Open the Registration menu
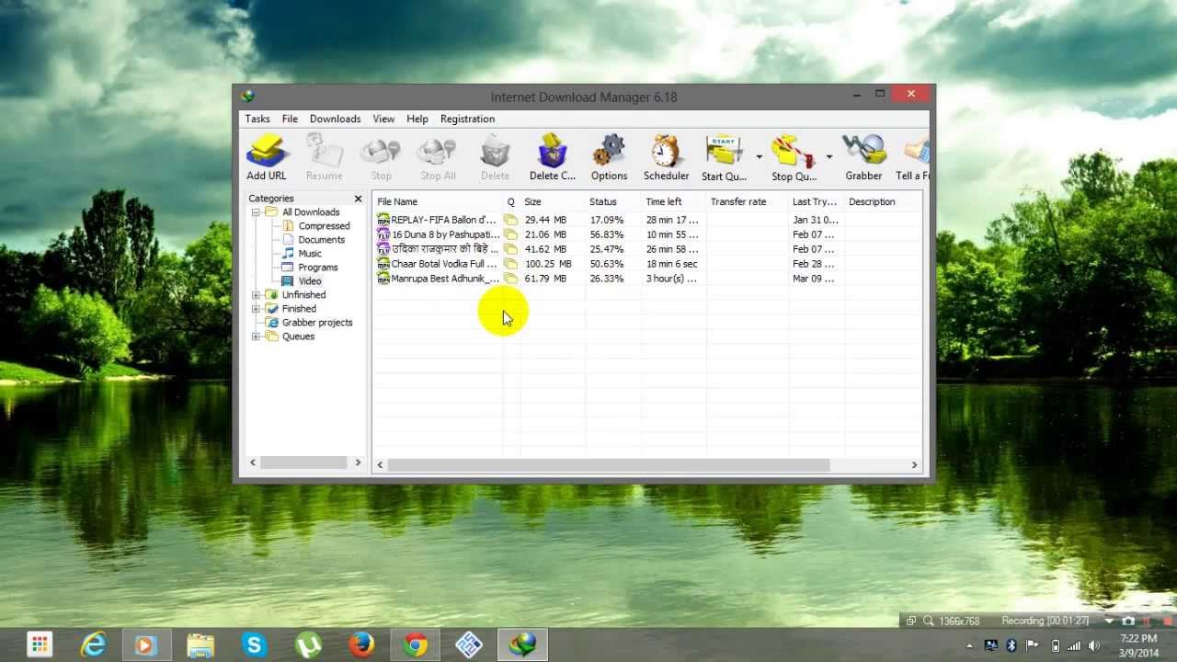This screenshot has width=1177, height=662. (467, 119)
